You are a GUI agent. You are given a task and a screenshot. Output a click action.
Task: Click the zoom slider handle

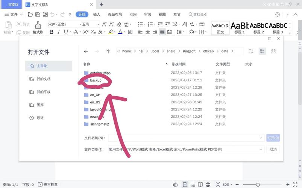258,185
